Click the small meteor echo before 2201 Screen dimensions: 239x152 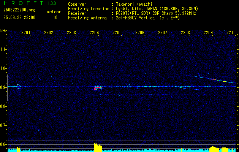point(18,86)
